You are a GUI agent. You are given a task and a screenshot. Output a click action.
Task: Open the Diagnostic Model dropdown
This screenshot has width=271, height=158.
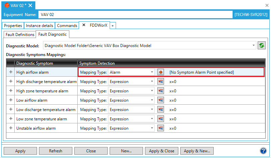coord(254,45)
